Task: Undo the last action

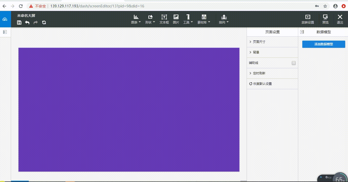Action: pyautogui.click(x=27, y=22)
